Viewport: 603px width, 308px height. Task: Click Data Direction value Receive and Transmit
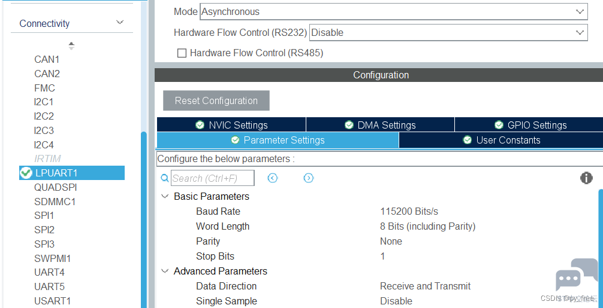pyautogui.click(x=426, y=286)
